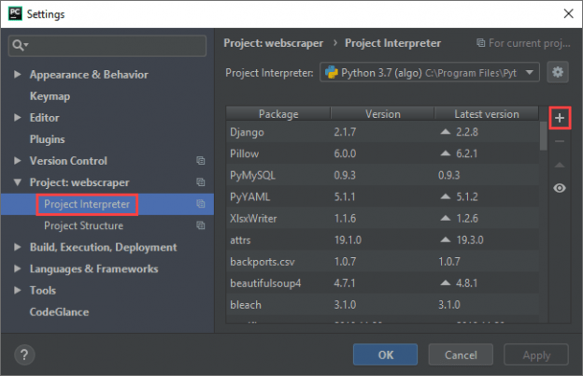Click the upgrade arrow in the attrs row
The width and height of the screenshot is (583, 376).
point(446,239)
